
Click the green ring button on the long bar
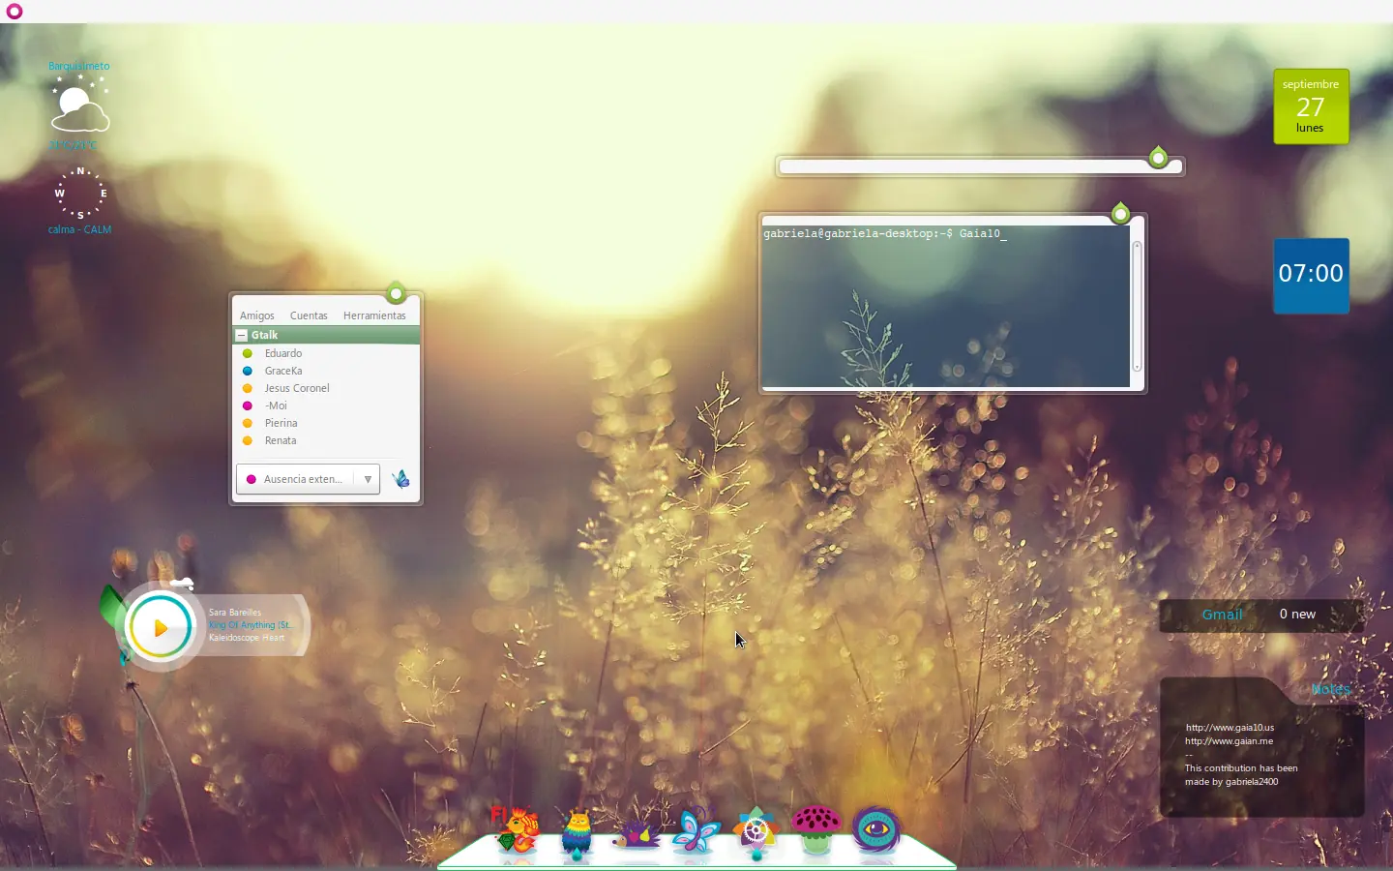click(x=1158, y=157)
